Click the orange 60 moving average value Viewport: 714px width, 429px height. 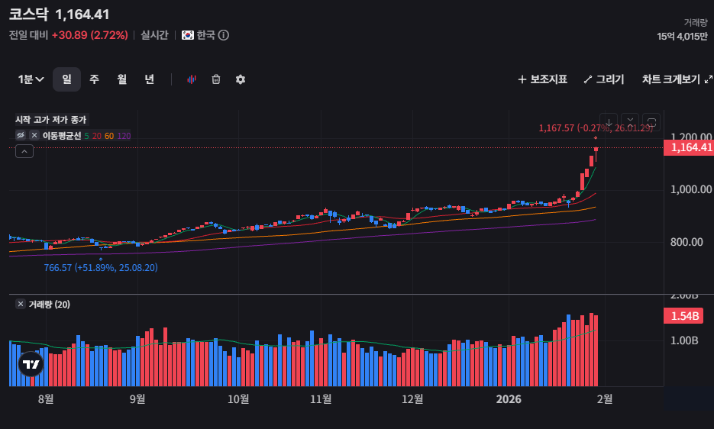pos(109,136)
